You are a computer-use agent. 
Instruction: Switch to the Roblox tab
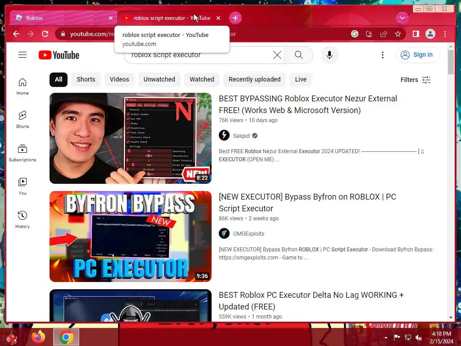point(63,18)
